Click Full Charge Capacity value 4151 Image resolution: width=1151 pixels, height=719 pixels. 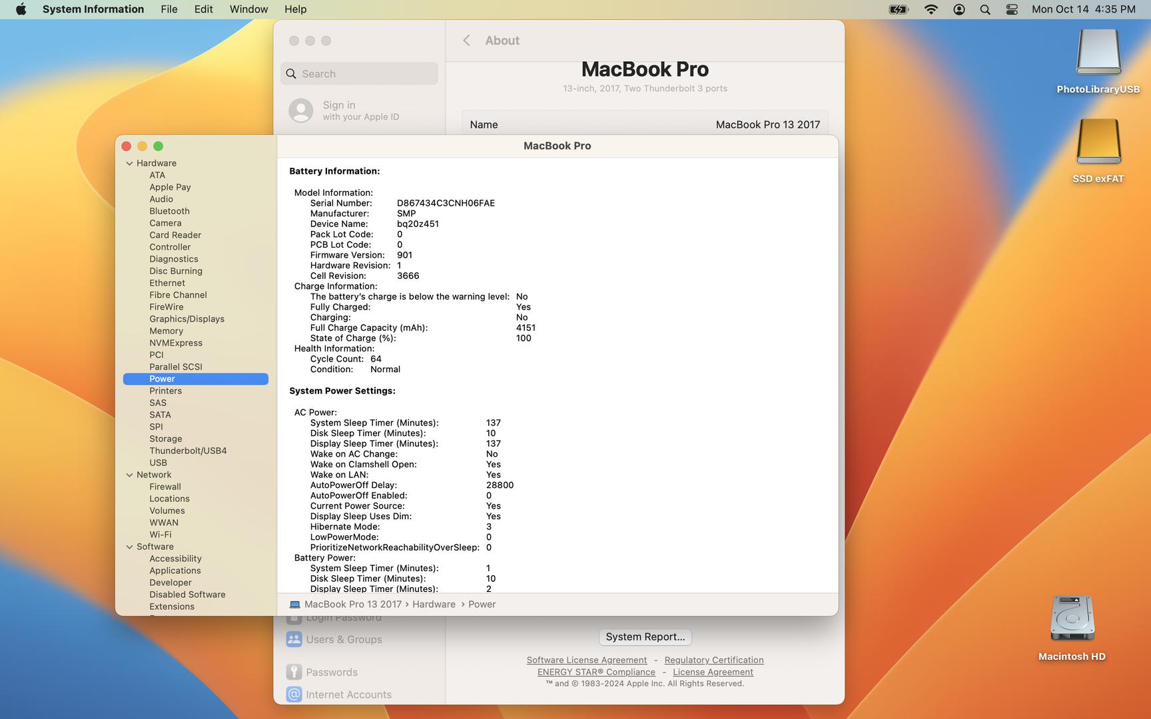526,328
